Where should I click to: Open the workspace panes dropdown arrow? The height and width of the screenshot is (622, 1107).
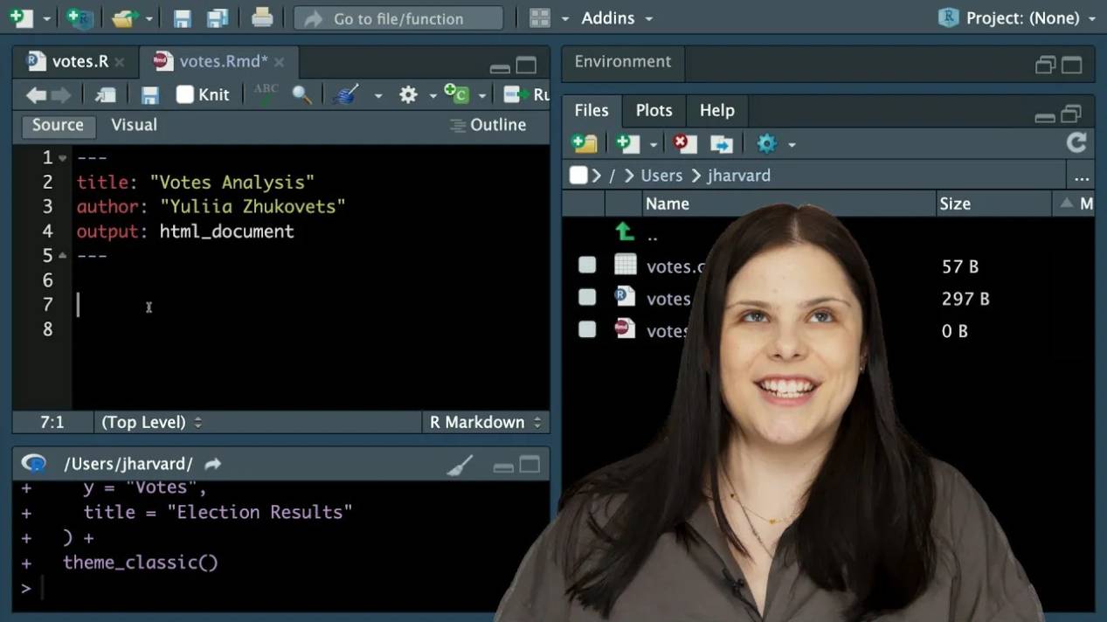pyautogui.click(x=565, y=18)
